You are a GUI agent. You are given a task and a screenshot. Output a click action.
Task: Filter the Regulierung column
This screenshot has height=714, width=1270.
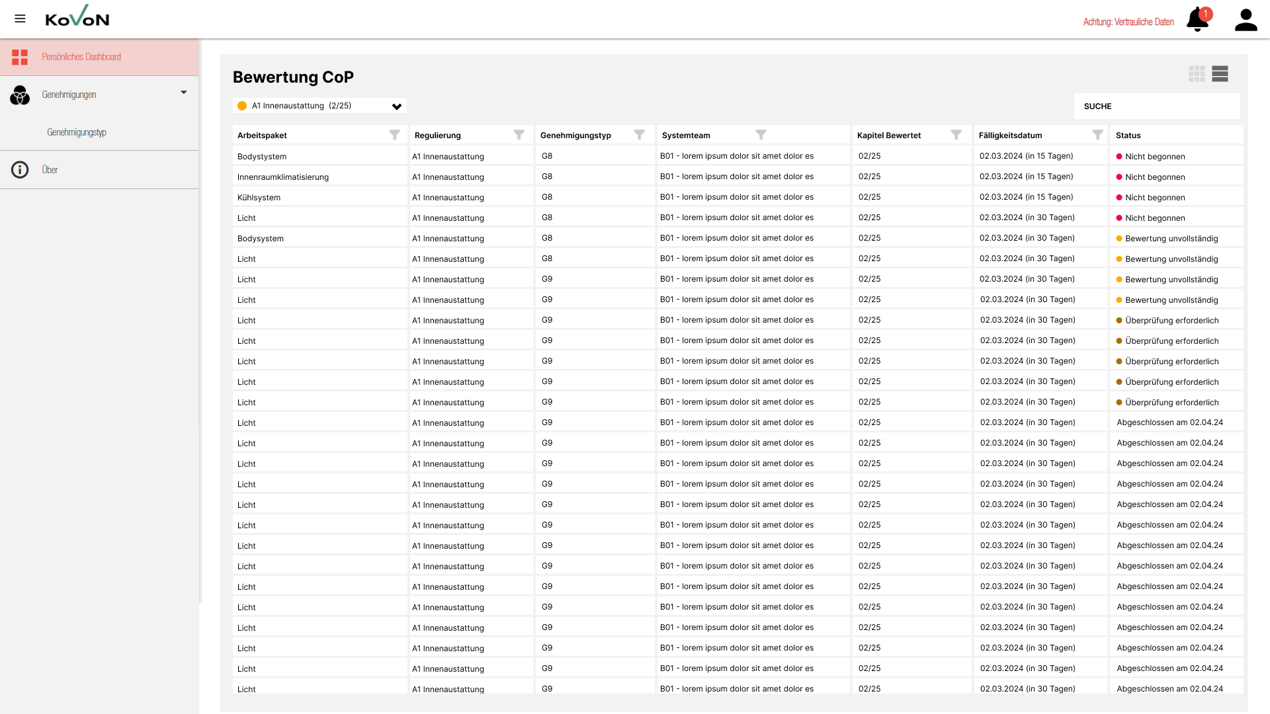coord(519,135)
